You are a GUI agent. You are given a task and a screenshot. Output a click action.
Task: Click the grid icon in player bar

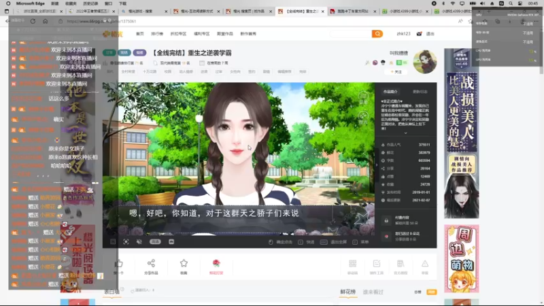(x=113, y=242)
